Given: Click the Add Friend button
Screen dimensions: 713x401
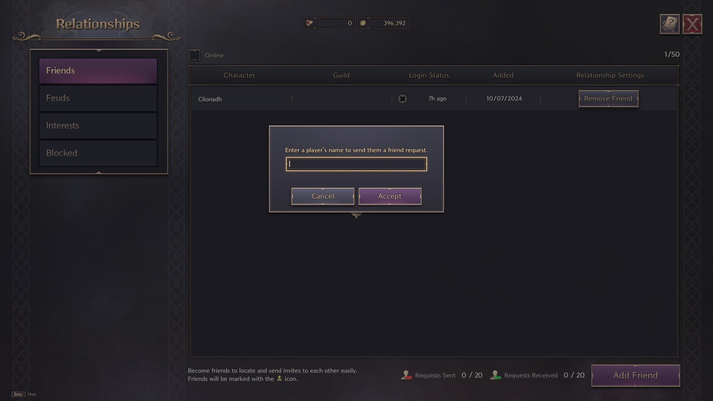Looking at the screenshot, I should pyautogui.click(x=635, y=375).
